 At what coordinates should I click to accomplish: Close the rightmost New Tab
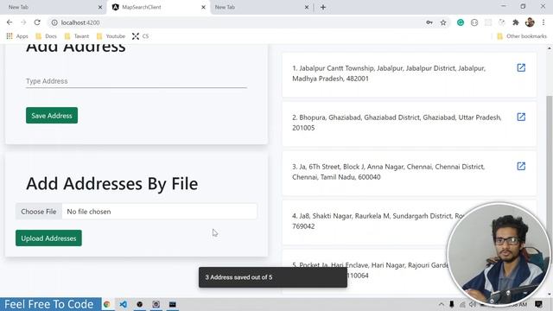click(x=307, y=7)
